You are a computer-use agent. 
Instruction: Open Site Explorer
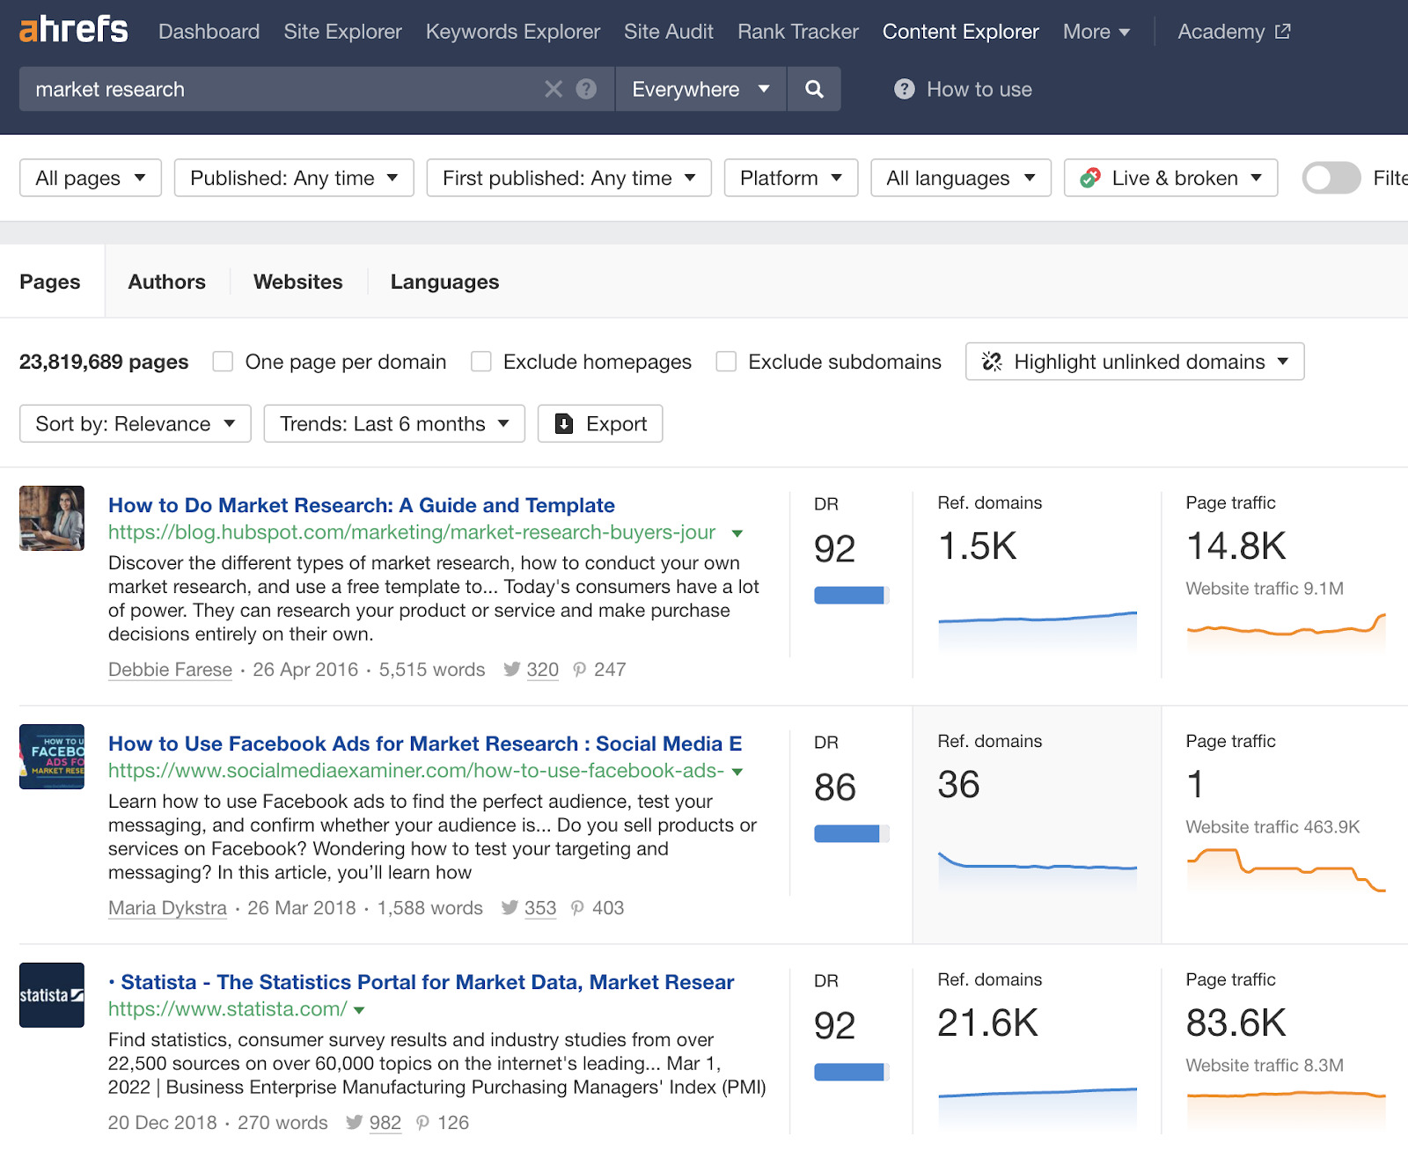tap(342, 32)
